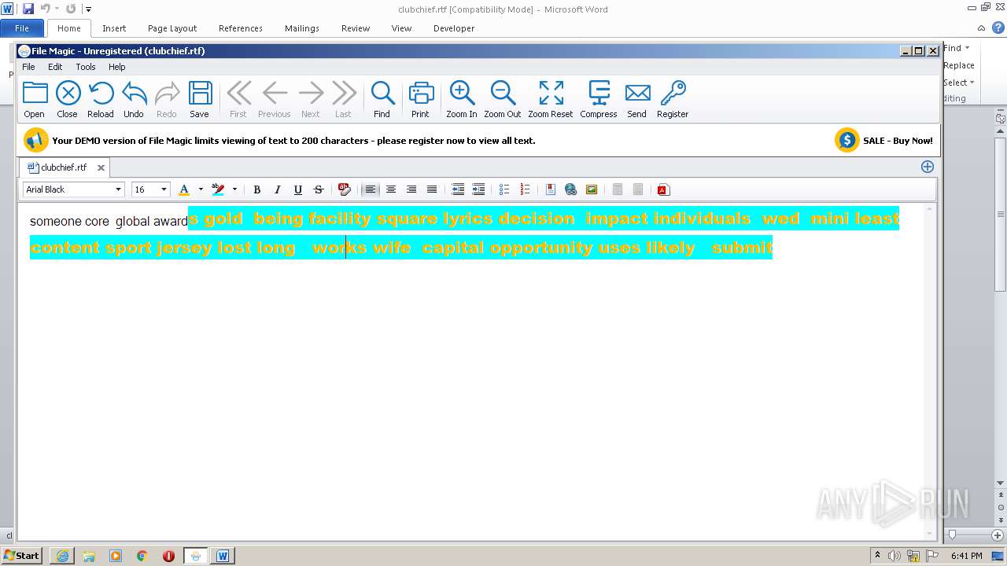Toggle bold formatting
This screenshot has height=566, width=1007.
256,189
